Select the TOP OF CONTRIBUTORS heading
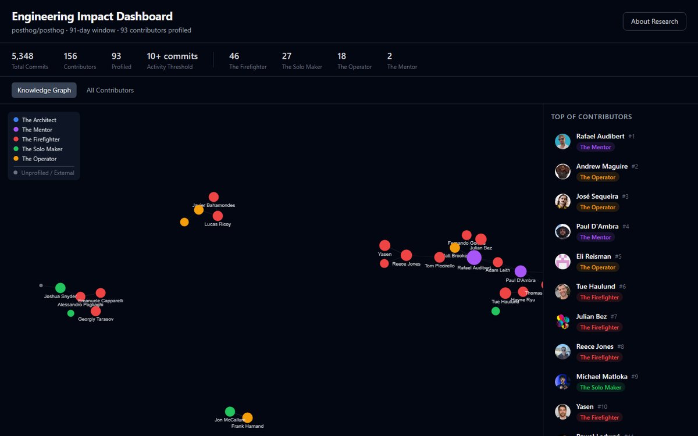This screenshot has height=436, width=698. click(x=592, y=117)
